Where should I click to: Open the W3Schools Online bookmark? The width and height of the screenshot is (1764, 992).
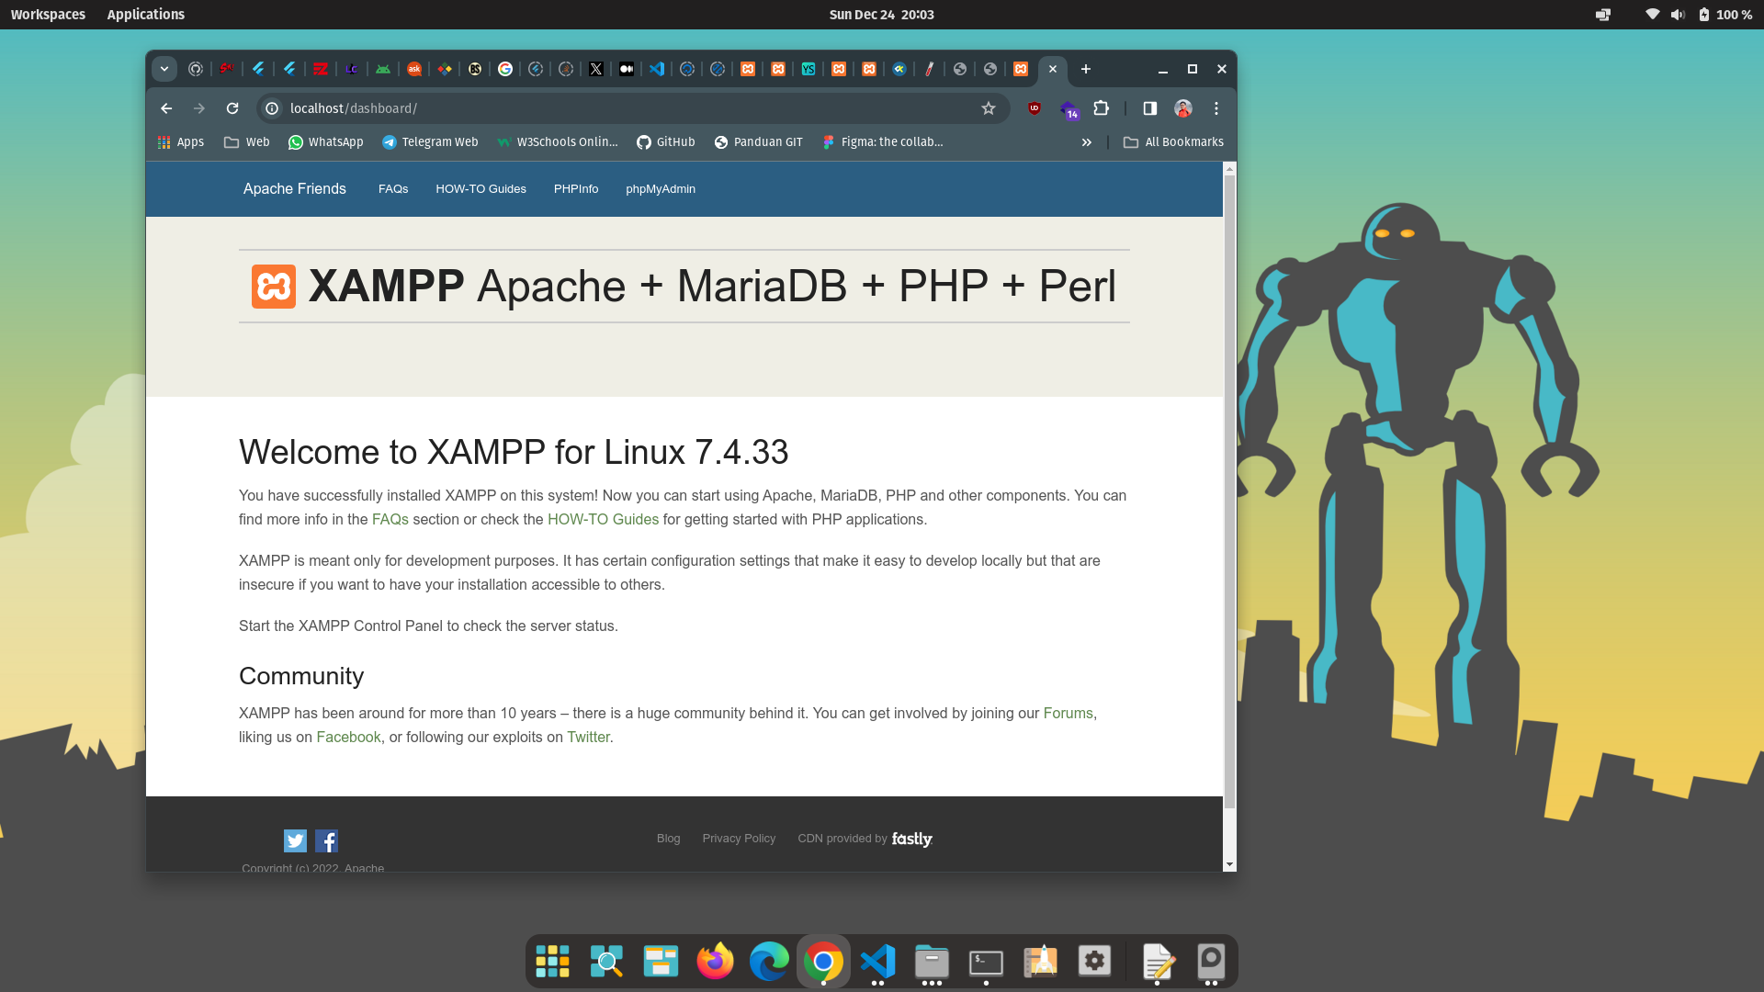click(x=558, y=142)
